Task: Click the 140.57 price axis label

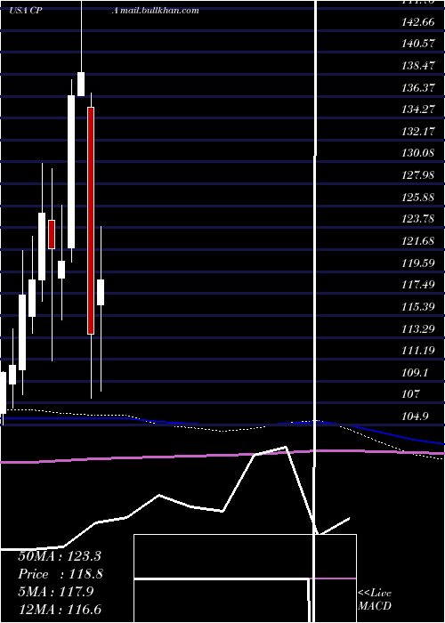Action: [418, 44]
